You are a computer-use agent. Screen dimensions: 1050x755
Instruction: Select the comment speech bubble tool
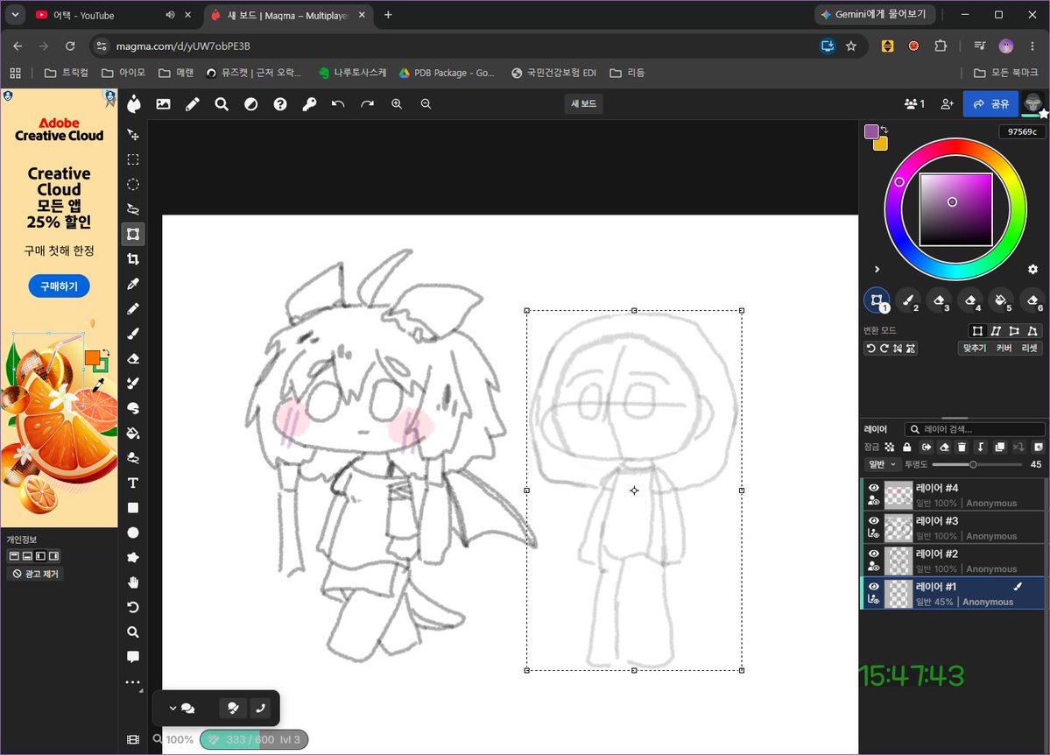(x=133, y=657)
